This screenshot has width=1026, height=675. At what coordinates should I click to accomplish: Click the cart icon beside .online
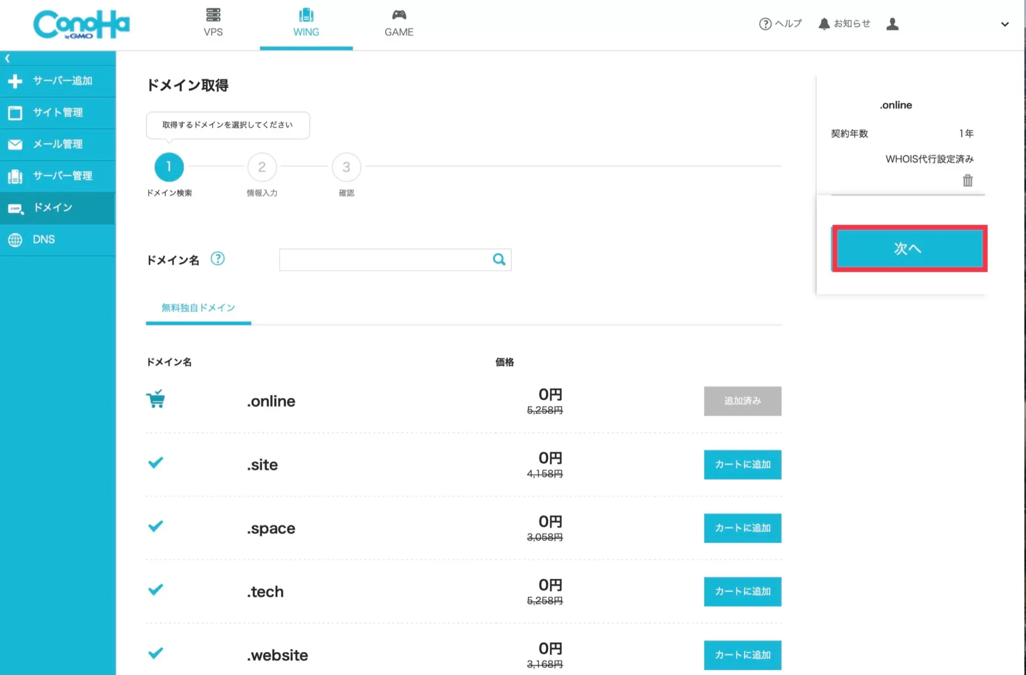(x=156, y=399)
